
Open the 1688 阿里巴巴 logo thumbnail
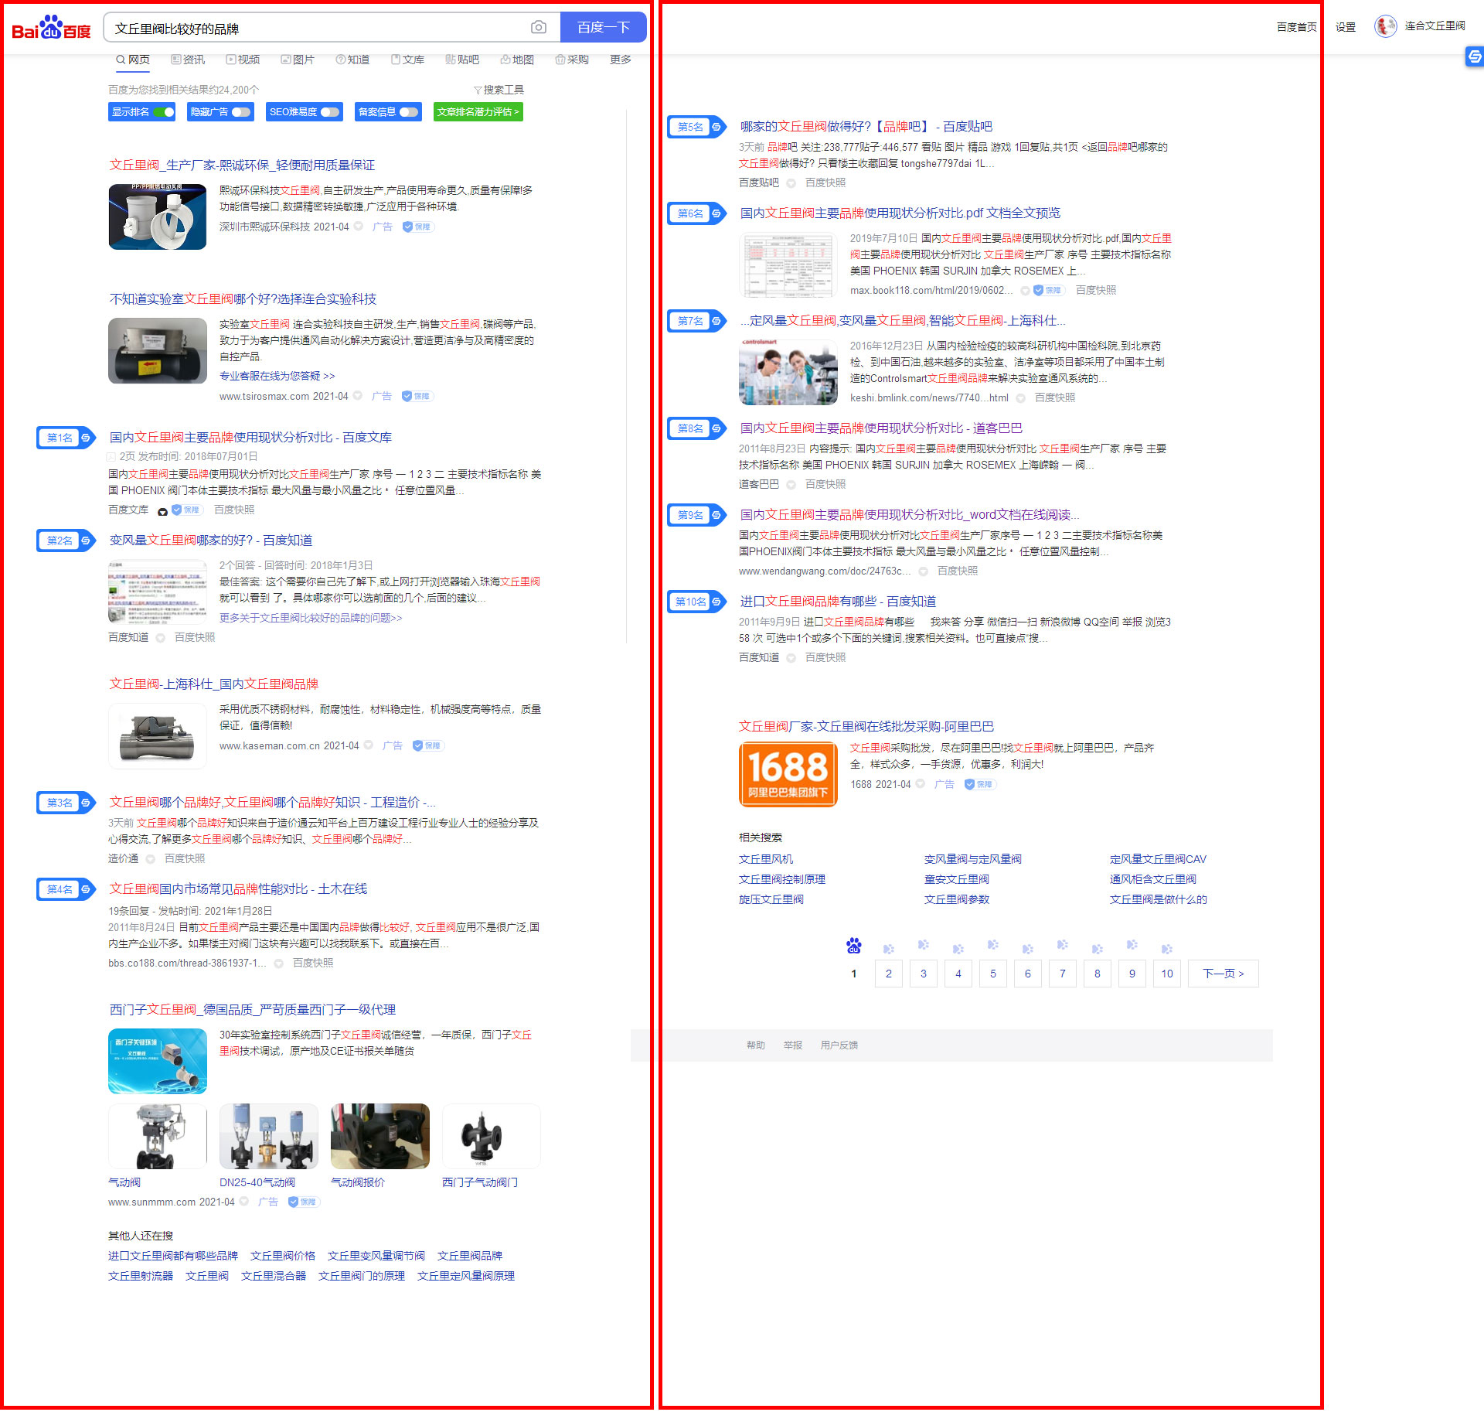point(788,774)
